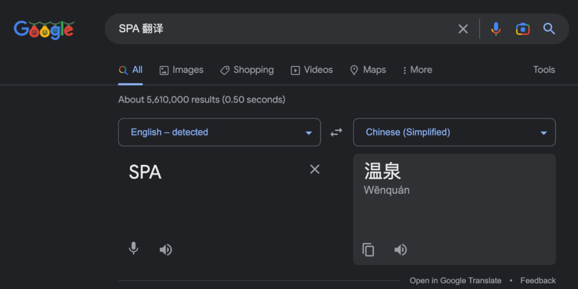The width and height of the screenshot is (578, 289).
Task: Switch to the Shopping tab
Action: click(x=247, y=70)
